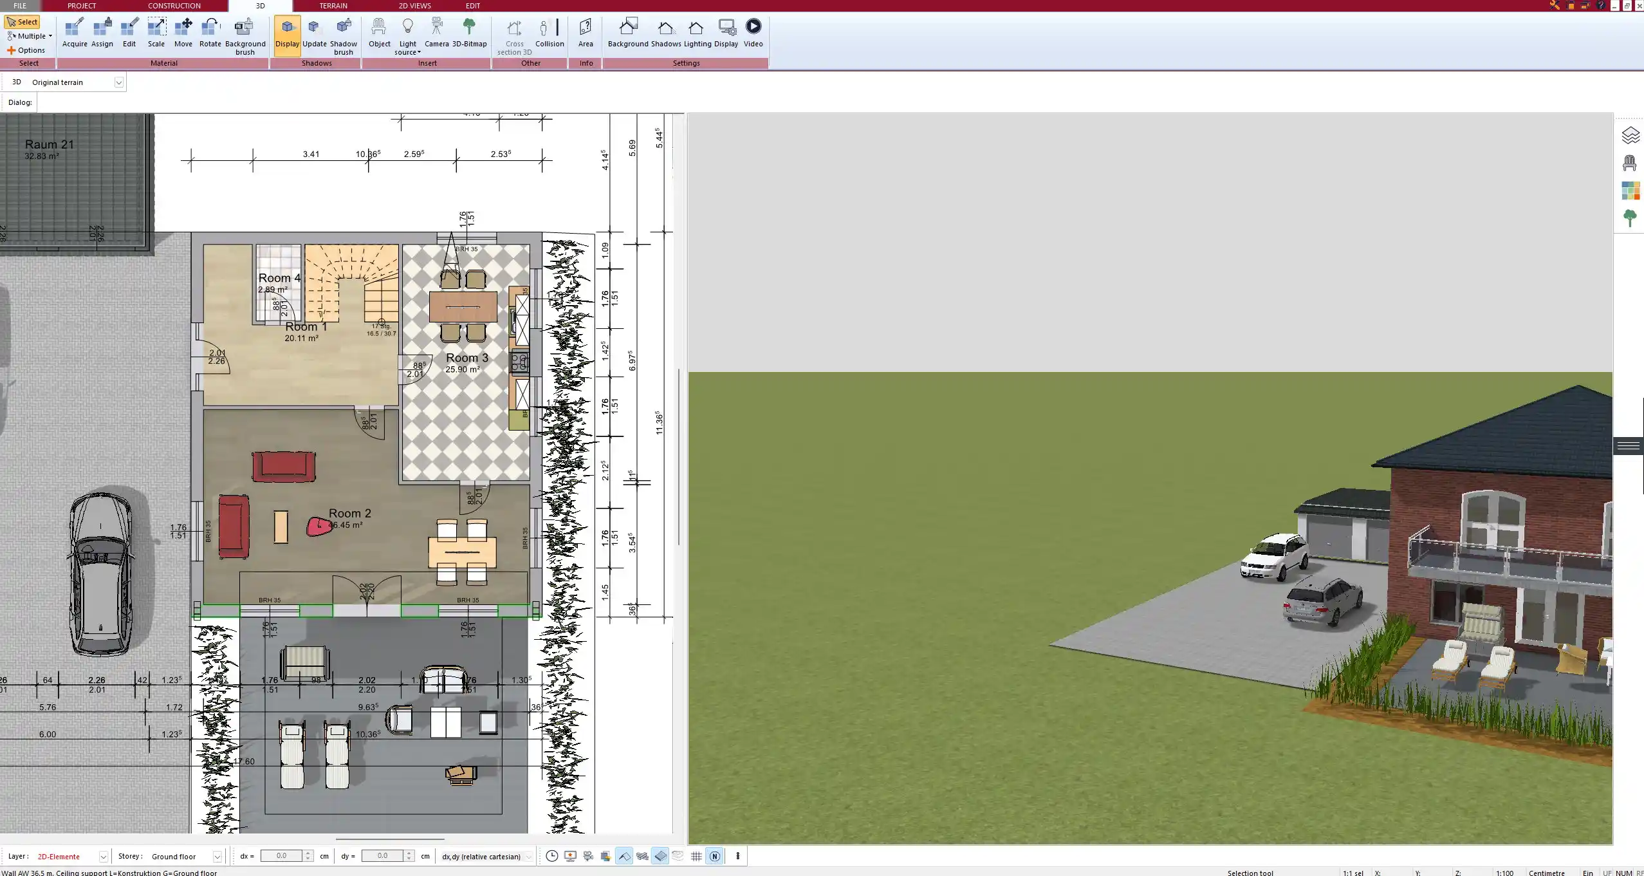Click the Background brush tool

(x=245, y=36)
